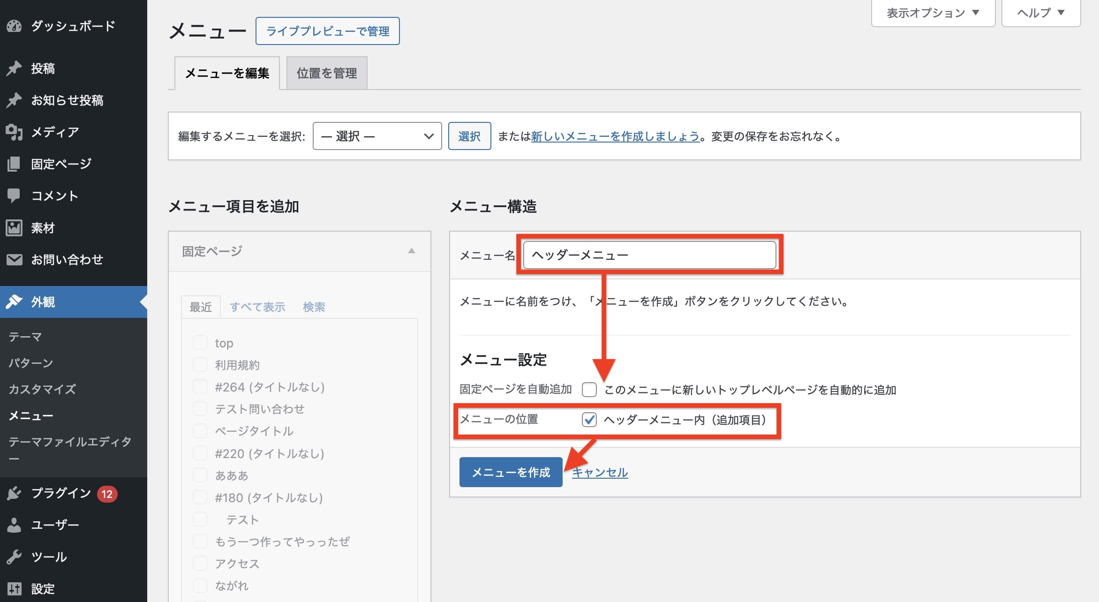Click the コメント speech bubble icon

[14, 196]
